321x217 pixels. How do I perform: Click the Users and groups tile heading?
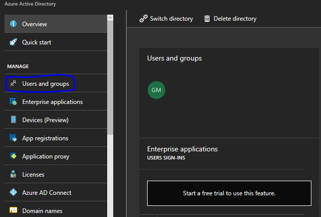174,59
